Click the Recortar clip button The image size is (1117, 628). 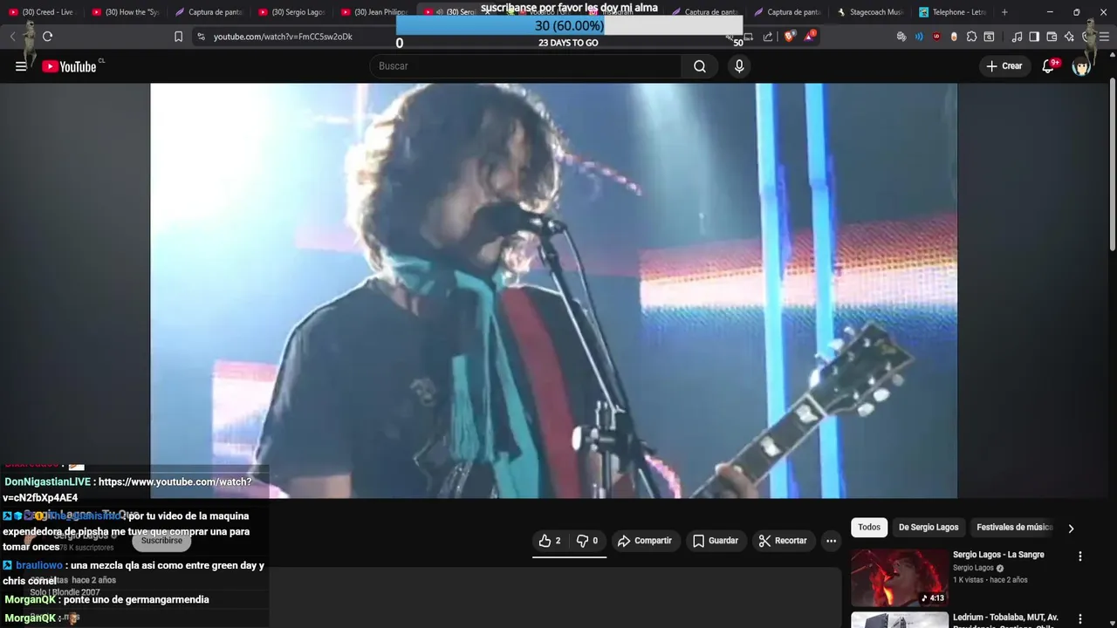coord(784,541)
